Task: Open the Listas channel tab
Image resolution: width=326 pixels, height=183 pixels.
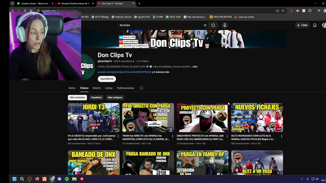Action: pos(109,88)
